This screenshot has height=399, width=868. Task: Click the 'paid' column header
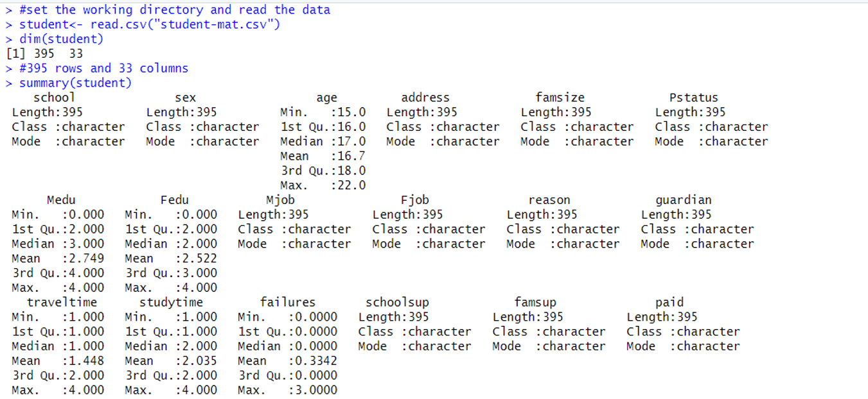[x=669, y=302]
